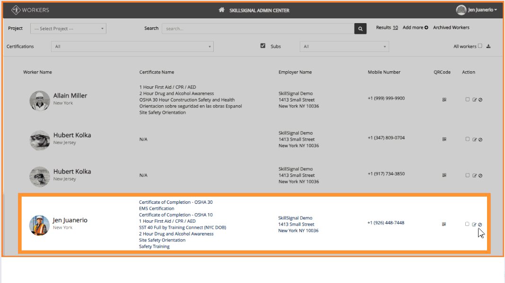Click the download icon next to All workers
This screenshot has height=283, width=505.
click(488, 46)
